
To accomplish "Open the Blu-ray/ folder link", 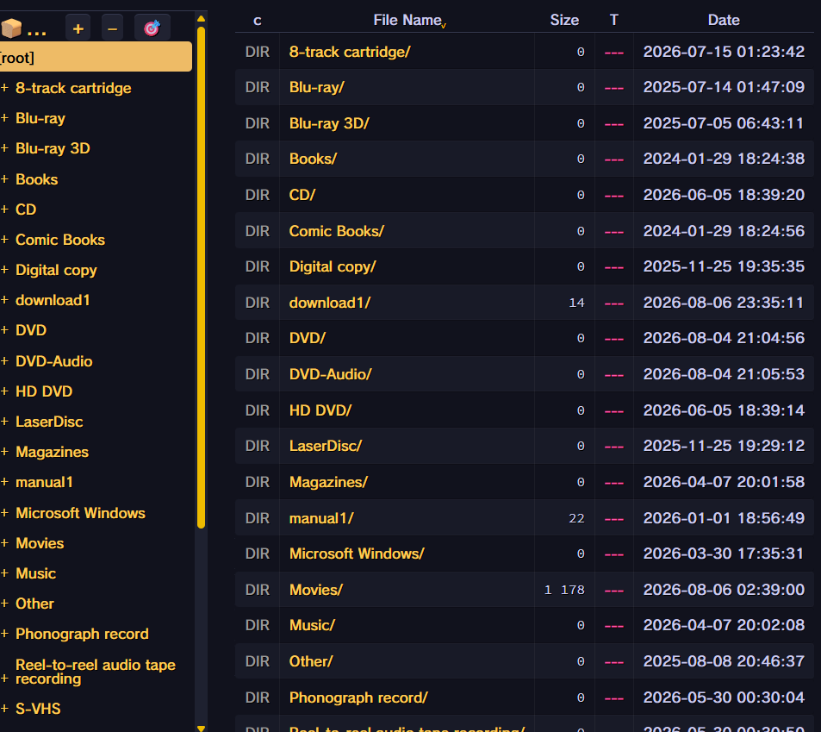I will [317, 87].
